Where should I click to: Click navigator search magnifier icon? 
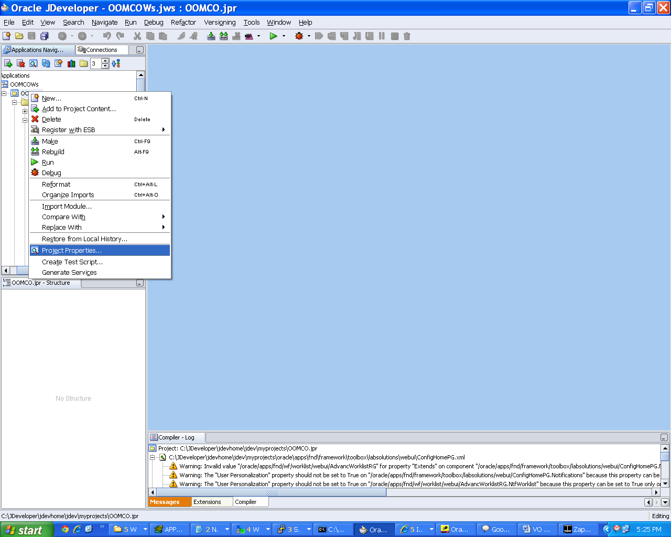pos(33,63)
